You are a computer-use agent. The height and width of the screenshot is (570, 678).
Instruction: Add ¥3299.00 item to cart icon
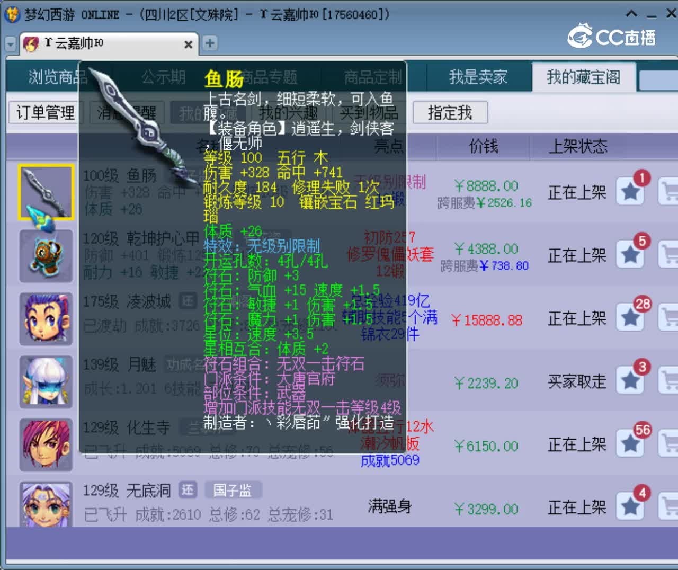click(668, 507)
